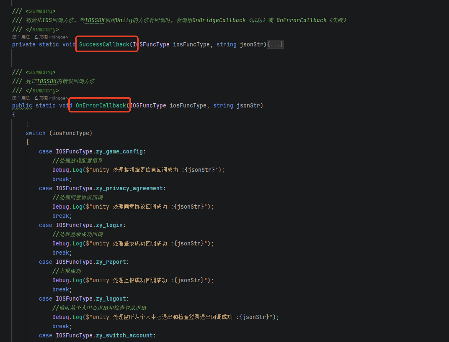This screenshot has width=449, height=342.
Task: Click the underlined public keyword
Action: tap(22, 105)
